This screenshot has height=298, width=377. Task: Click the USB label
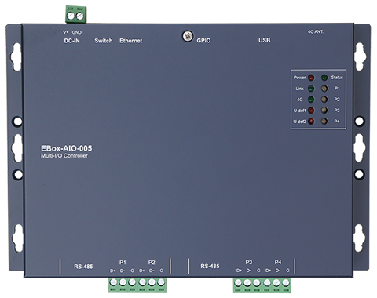[x=265, y=40]
